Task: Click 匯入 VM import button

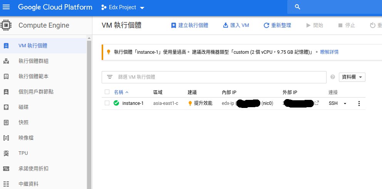Action: [x=236, y=25]
